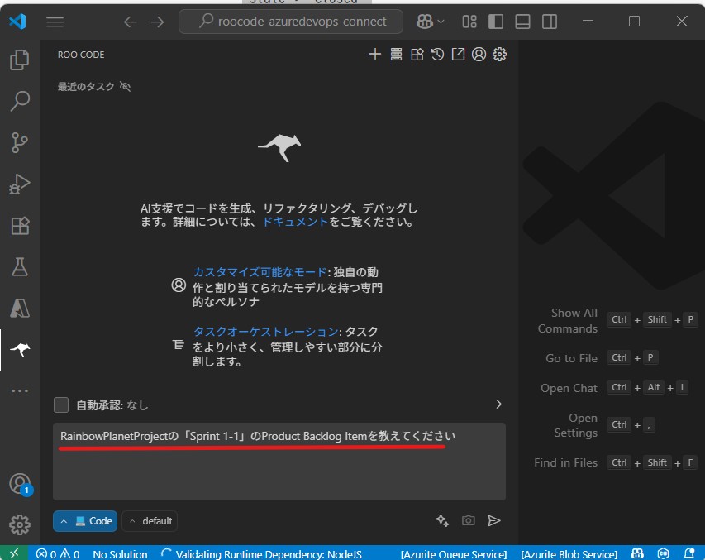This screenshot has width=705, height=560.
Task: Click the 最近のタスク heading
Action: tap(86, 86)
